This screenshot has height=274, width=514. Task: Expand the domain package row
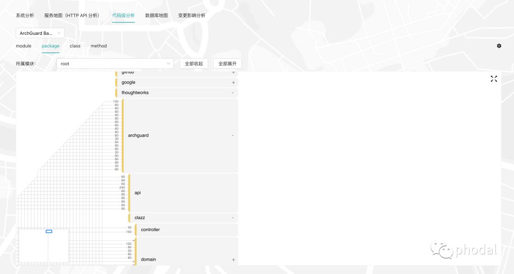(233, 260)
